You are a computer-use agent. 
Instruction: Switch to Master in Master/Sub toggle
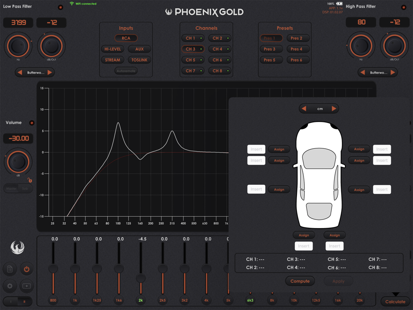[11, 188]
